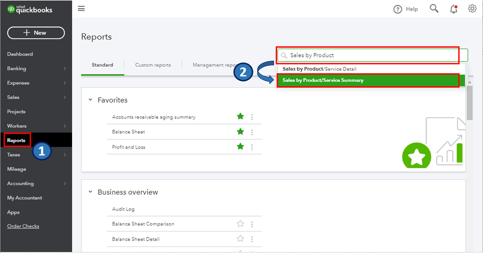Open the Balance Sheet more options dots
Viewport: 483px width, 253px height.
[252, 132]
